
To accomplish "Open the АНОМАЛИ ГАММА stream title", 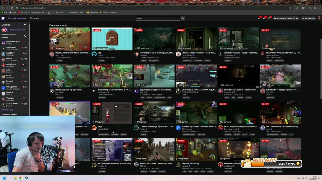I will [x=156, y=164].
